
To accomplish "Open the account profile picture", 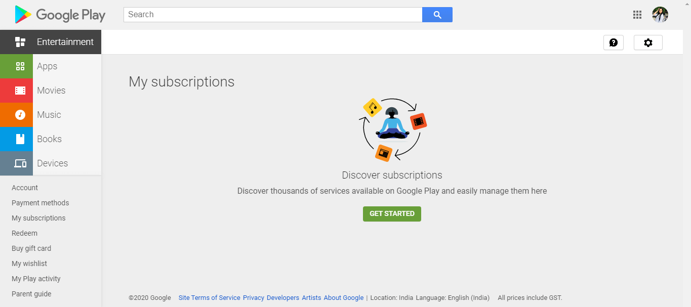I will click(x=660, y=15).
